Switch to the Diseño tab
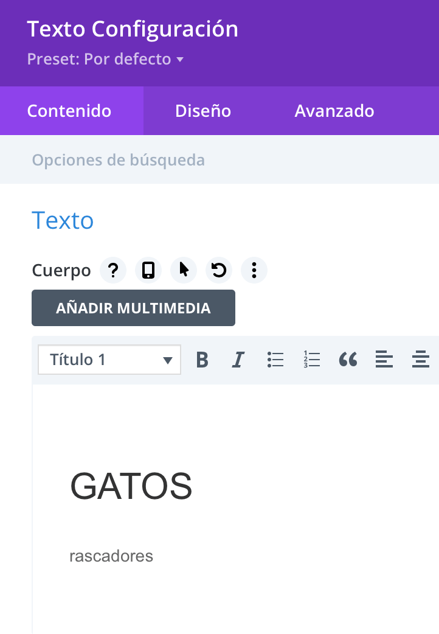 pyautogui.click(x=203, y=111)
